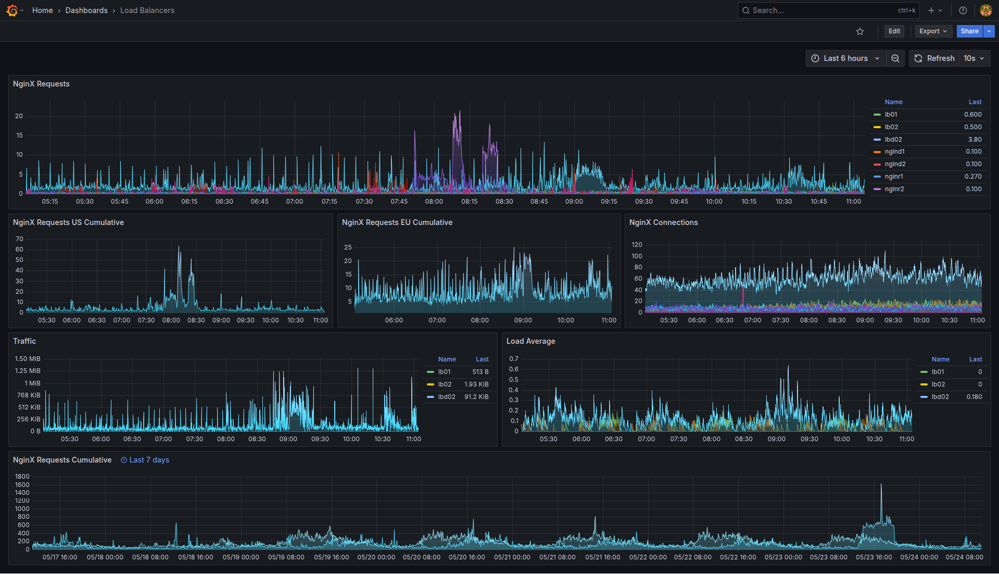Open the Export dropdown menu
This screenshot has width=999, height=574.
(933, 31)
